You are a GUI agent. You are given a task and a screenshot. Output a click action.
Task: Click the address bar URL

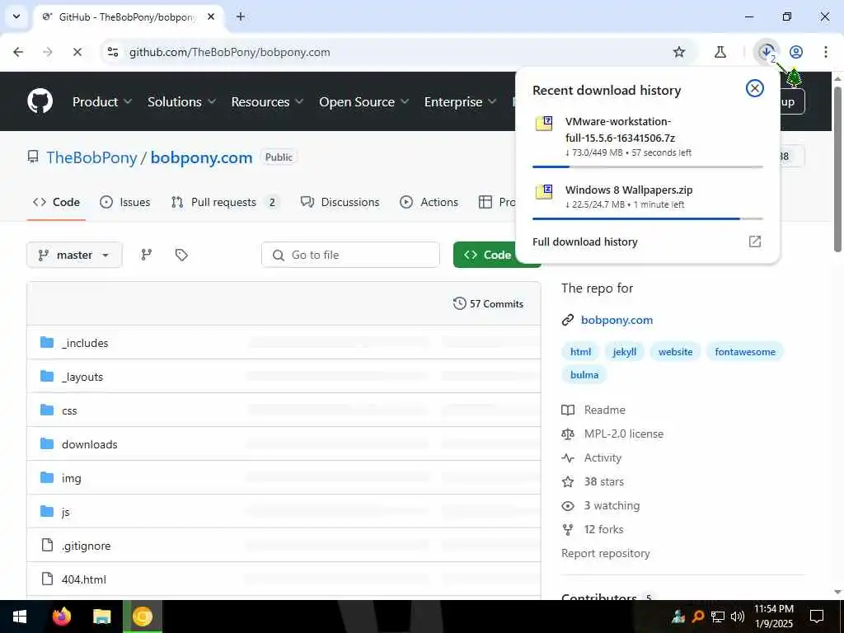(x=229, y=52)
